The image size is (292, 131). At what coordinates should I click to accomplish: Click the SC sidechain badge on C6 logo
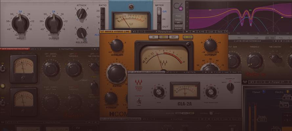click(x=180, y=9)
